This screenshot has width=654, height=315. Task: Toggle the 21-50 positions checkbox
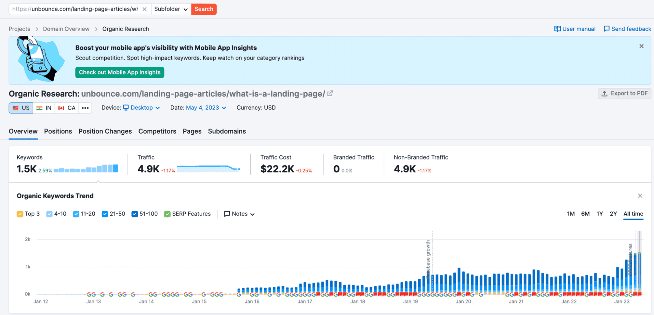[x=105, y=214]
